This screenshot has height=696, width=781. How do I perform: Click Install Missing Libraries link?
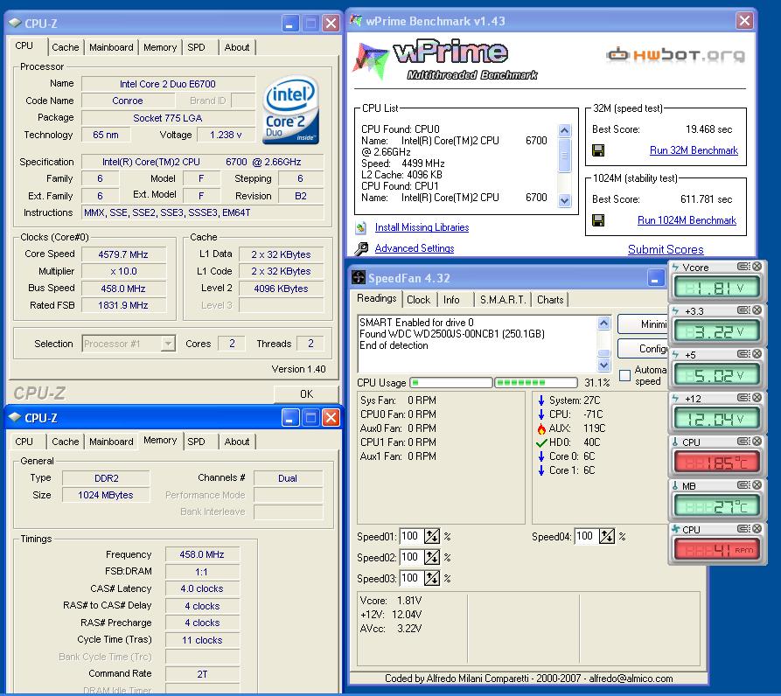pyautogui.click(x=422, y=227)
